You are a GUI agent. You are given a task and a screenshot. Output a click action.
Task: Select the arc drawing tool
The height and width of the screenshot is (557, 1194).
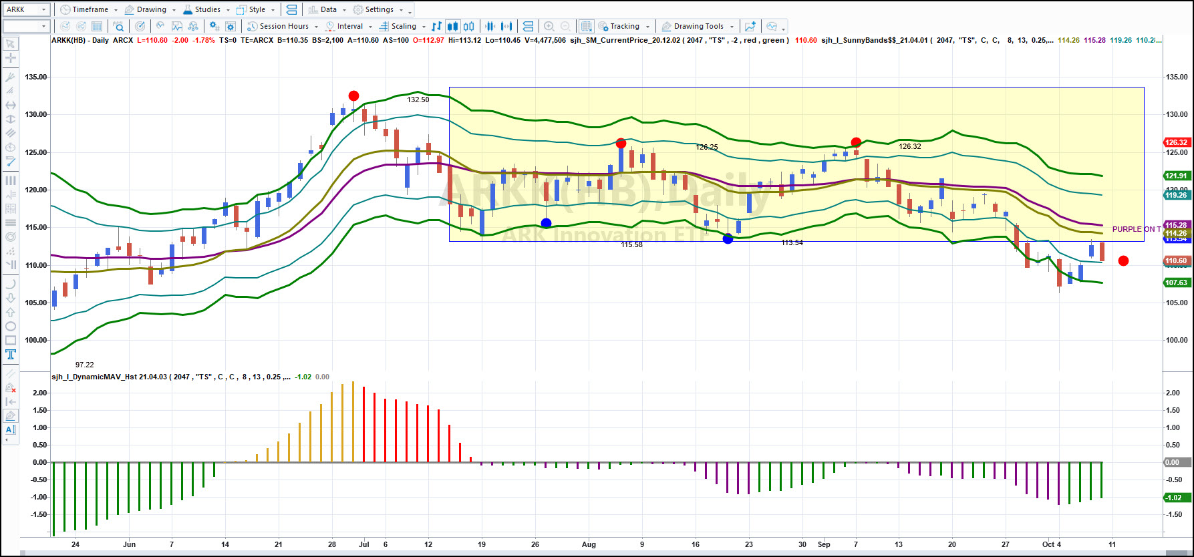point(11,284)
